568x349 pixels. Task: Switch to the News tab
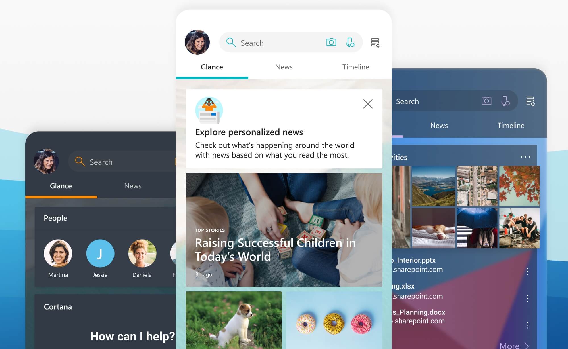click(284, 67)
